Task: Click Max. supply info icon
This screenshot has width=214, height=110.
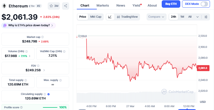Action: coord(61,80)
